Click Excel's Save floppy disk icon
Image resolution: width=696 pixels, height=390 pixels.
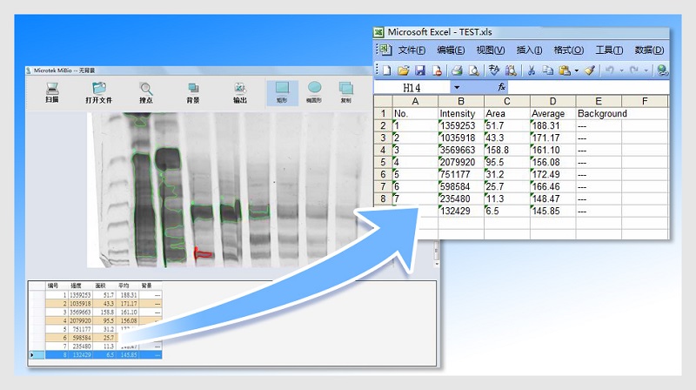tap(420, 70)
